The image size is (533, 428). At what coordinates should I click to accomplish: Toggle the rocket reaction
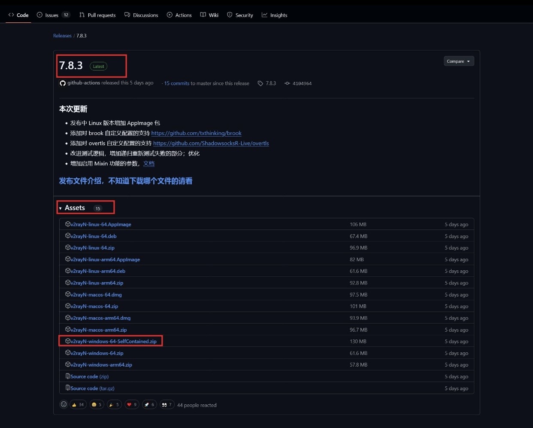coord(149,405)
